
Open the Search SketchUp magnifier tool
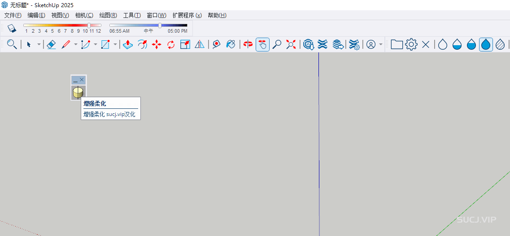point(12,44)
